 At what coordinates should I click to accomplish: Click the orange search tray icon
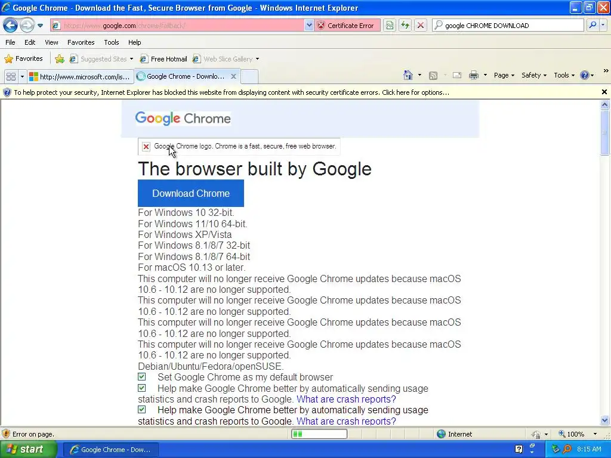[567, 450]
